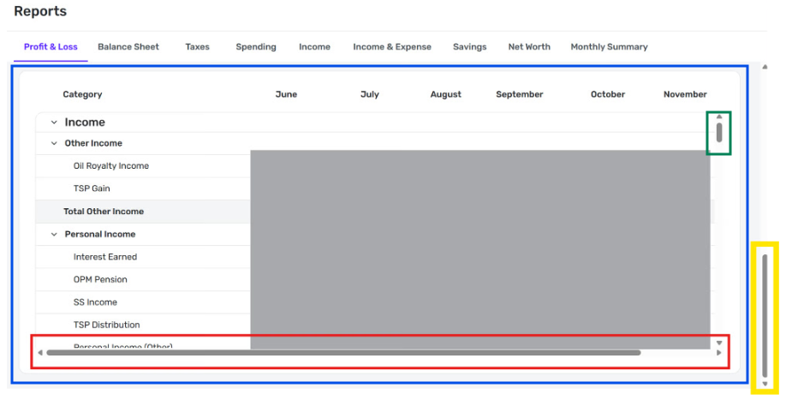The width and height of the screenshot is (786, 400).
Task: Click the horizontal scrollbar right arrow
Action: tap(719, 353)
